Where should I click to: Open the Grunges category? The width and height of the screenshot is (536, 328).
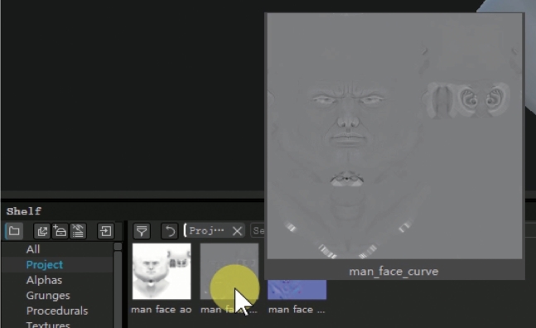[48, 296]
